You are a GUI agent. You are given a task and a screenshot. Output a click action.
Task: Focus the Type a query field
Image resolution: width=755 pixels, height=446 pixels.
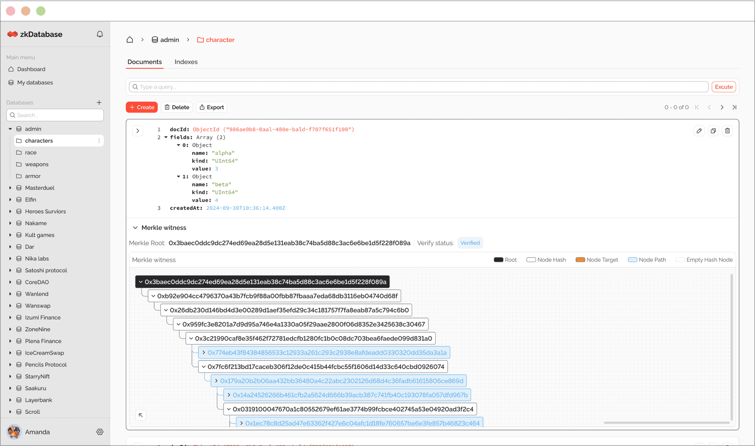coord(418,87)
